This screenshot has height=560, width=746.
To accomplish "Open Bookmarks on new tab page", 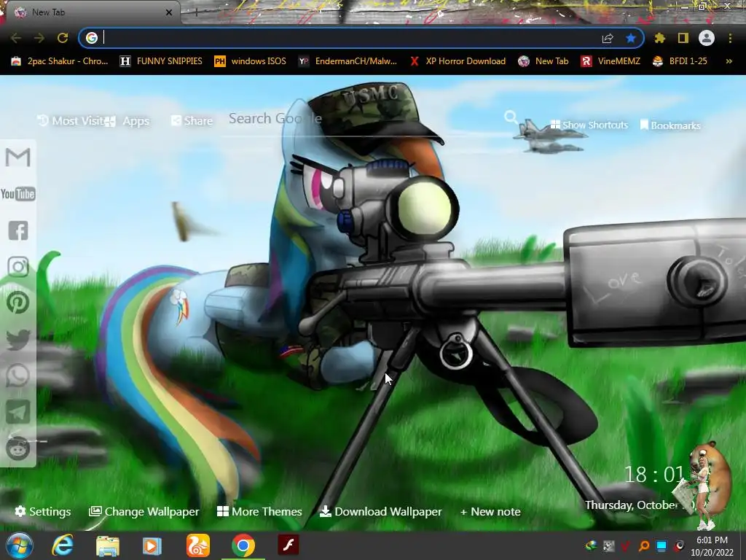I will (670, 125).
